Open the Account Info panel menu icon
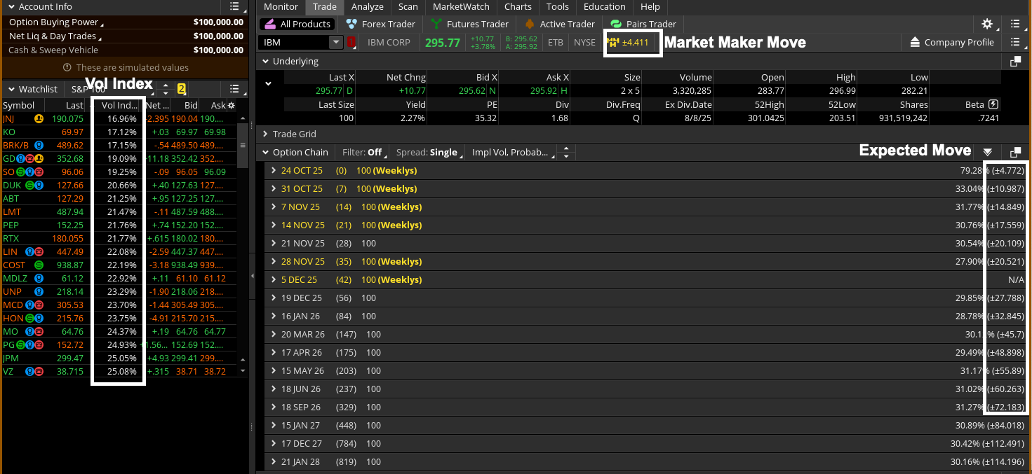The image size is (1032, 474). pyautogui.click(x=234, y=6)
